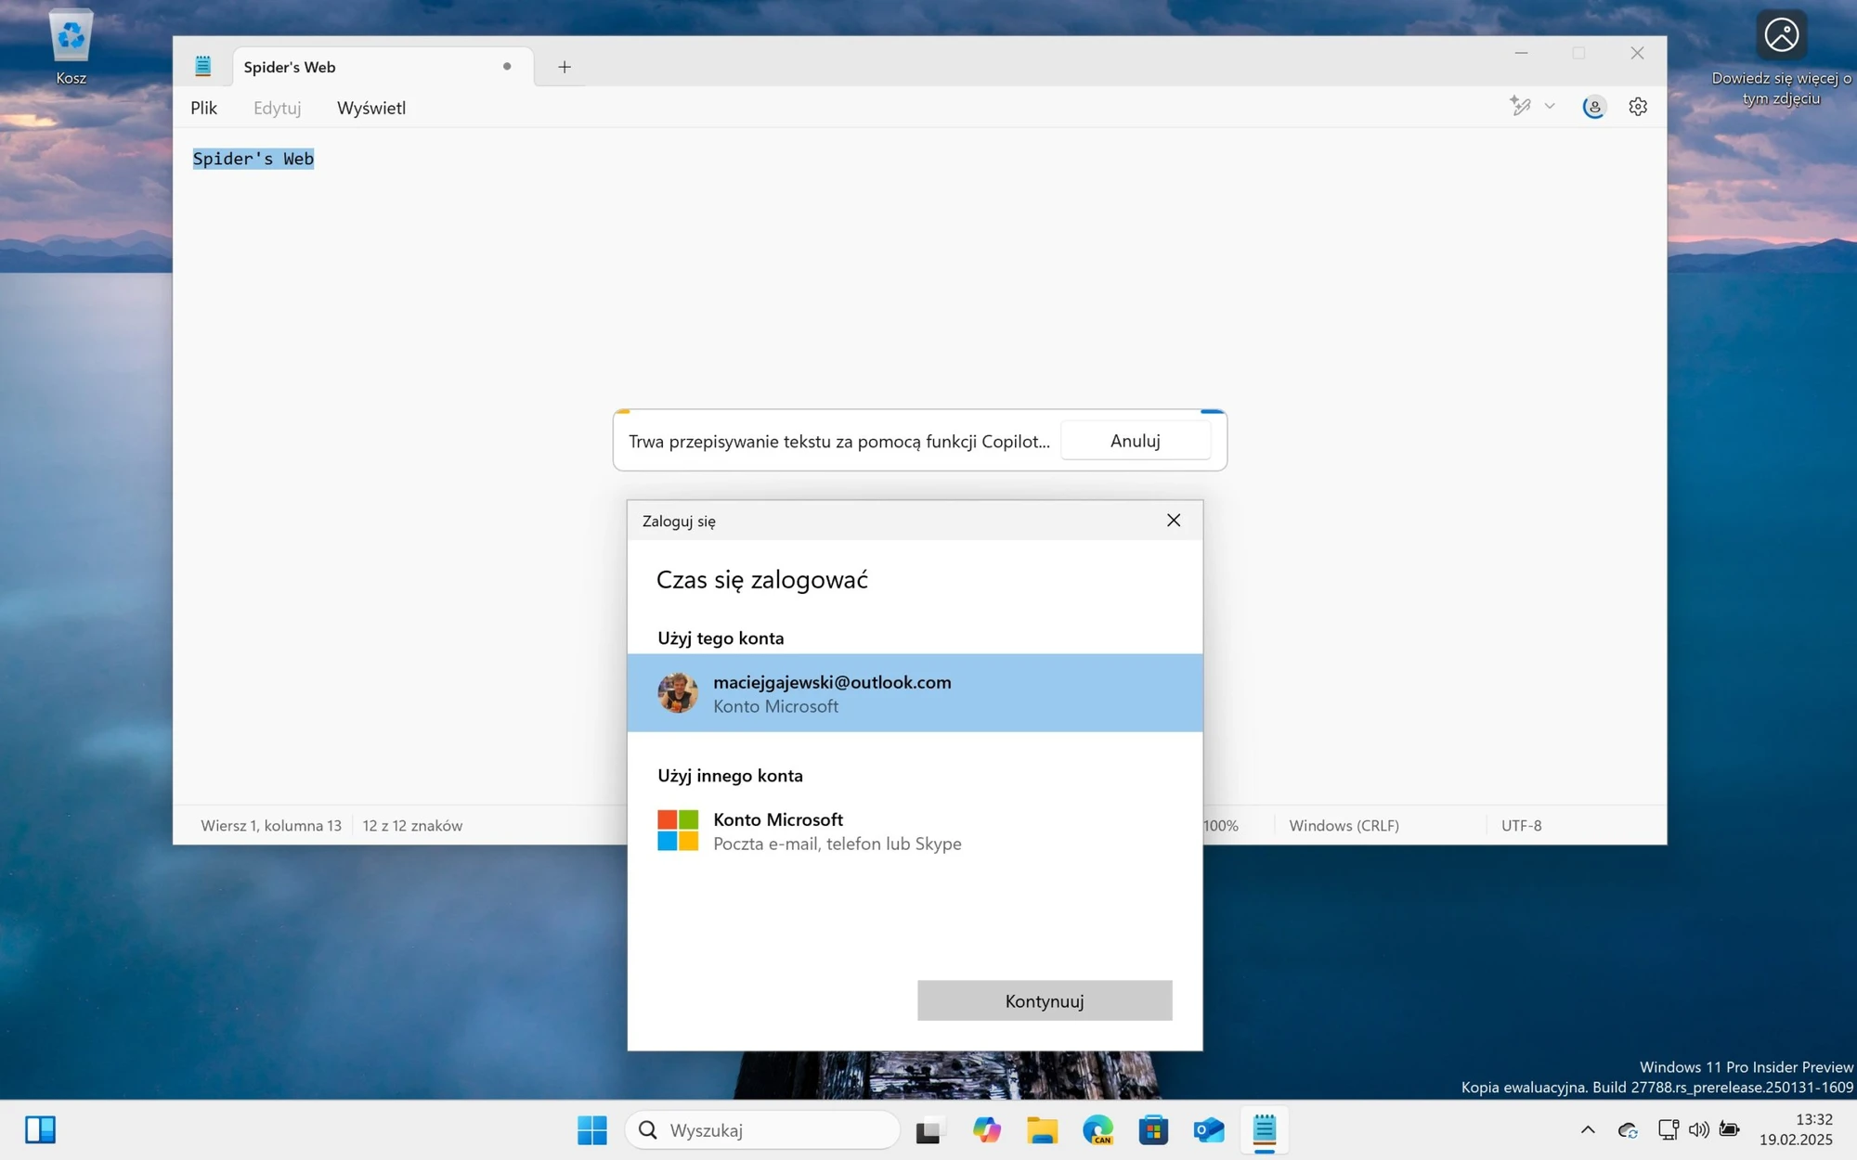Click the Notepad icon on the taskbar
This screenshot has width=1857, height=1160.
point(1265,1129)
